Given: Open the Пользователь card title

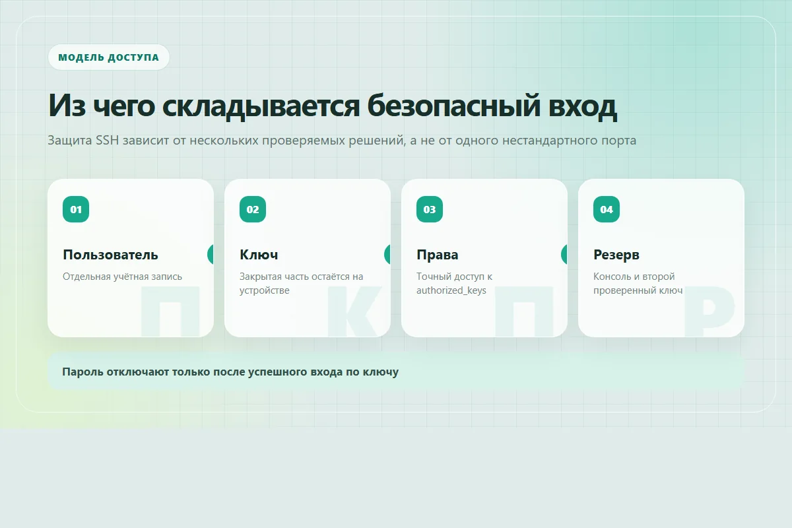Looking at the screenshot, I should [x=110, y=255].
